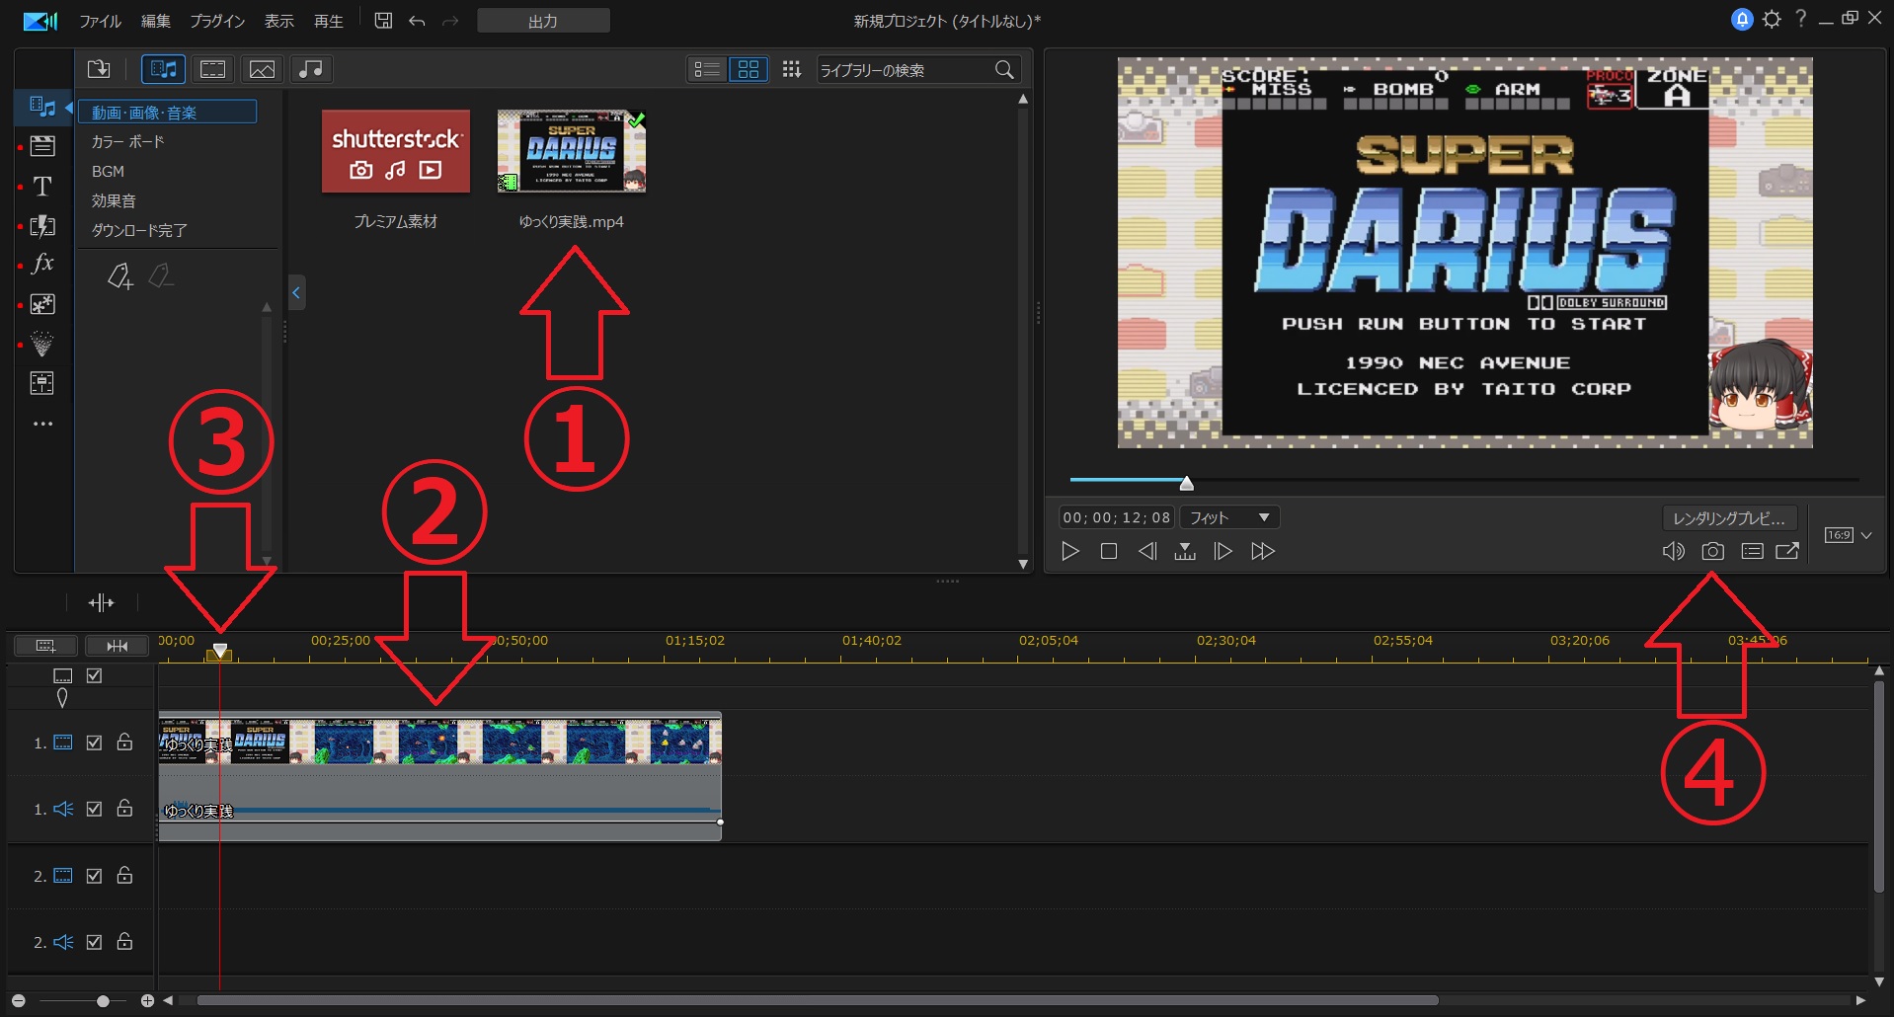Toggle video track 1 enable checkbox

coord(95,743)
